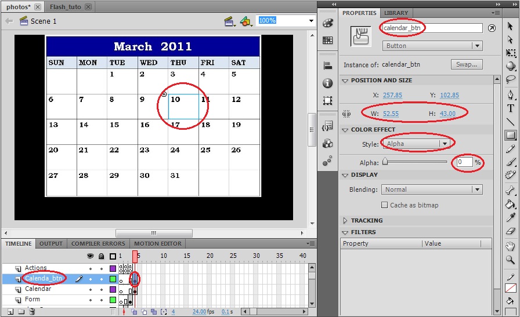Collapse the Position and Size section
The image size is (520, 317).
click(x=345, y=81)
